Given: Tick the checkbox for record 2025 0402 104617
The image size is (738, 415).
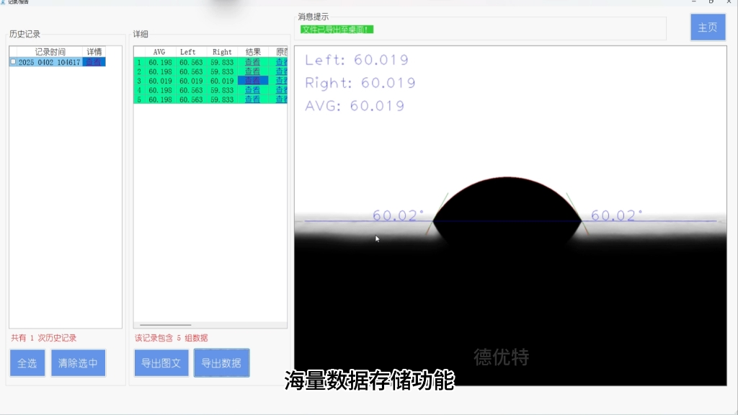Looking at the screenshot, I should click(13, 62).
